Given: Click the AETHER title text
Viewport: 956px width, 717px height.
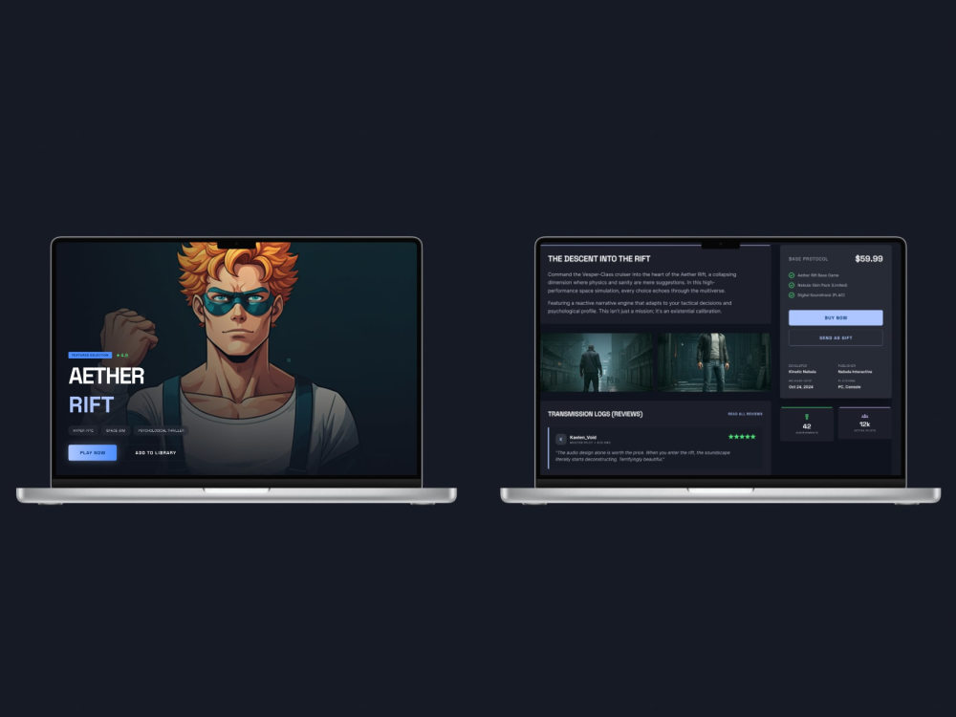Looking at the screenshot, I should 107,376.
